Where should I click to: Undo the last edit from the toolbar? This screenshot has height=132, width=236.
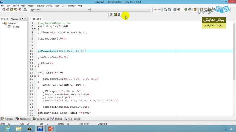155,10
